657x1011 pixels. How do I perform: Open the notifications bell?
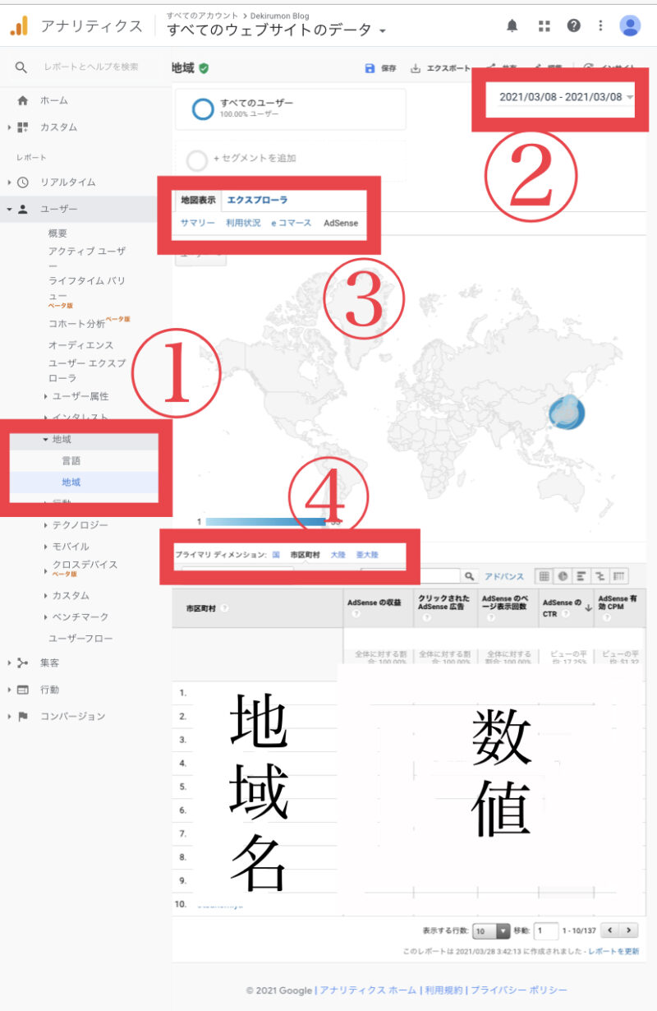click(512, 25)
